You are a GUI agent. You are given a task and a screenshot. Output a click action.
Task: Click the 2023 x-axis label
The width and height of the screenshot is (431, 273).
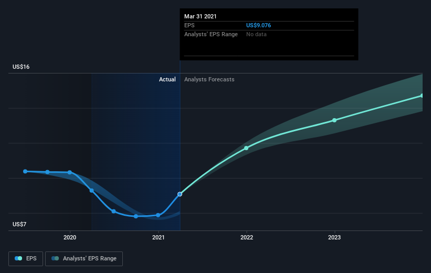[x=334, y=237]
